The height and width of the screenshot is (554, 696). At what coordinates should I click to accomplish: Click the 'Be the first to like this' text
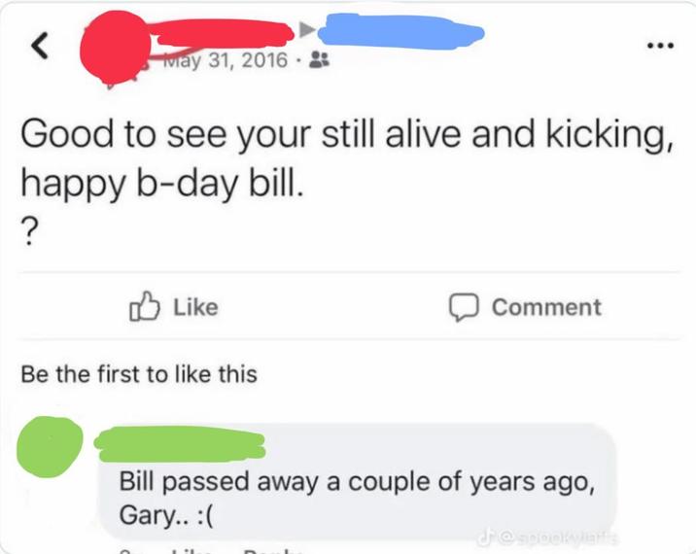139,374
